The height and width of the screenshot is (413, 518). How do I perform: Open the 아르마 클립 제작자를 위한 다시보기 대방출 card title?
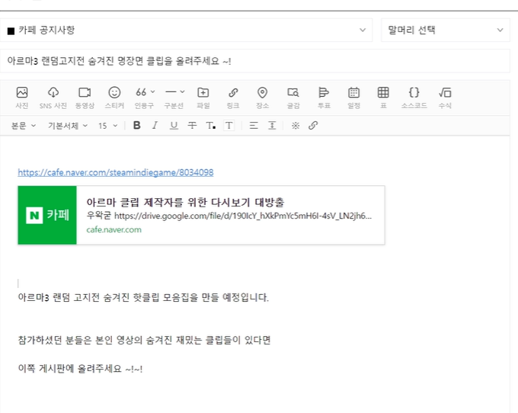coord(185,202)
